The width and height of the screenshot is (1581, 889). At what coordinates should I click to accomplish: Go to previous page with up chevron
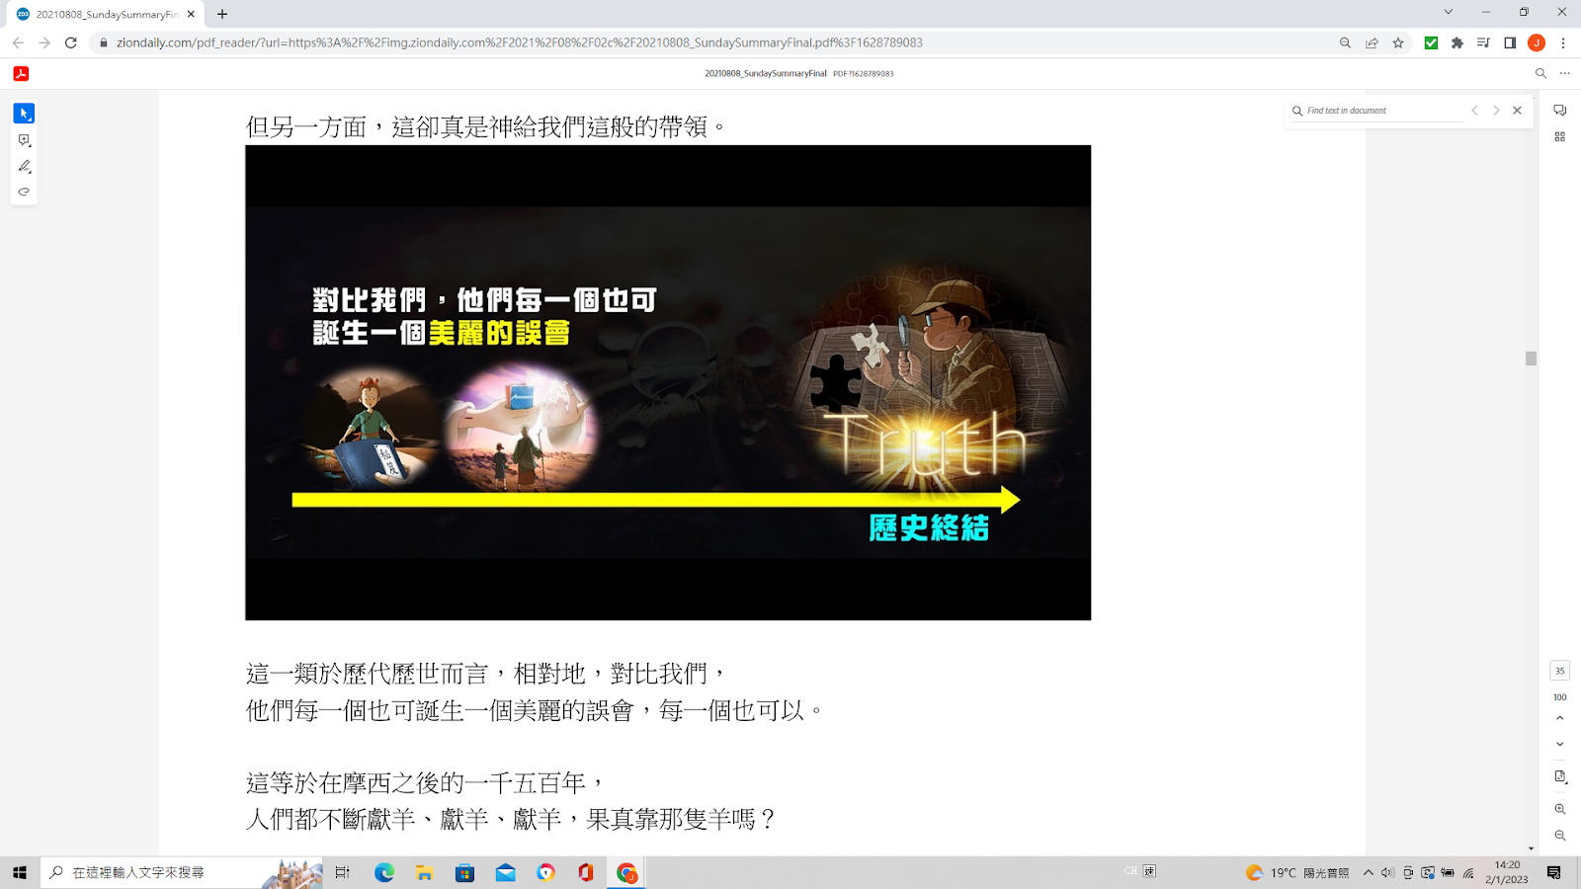pos(1559,718)
